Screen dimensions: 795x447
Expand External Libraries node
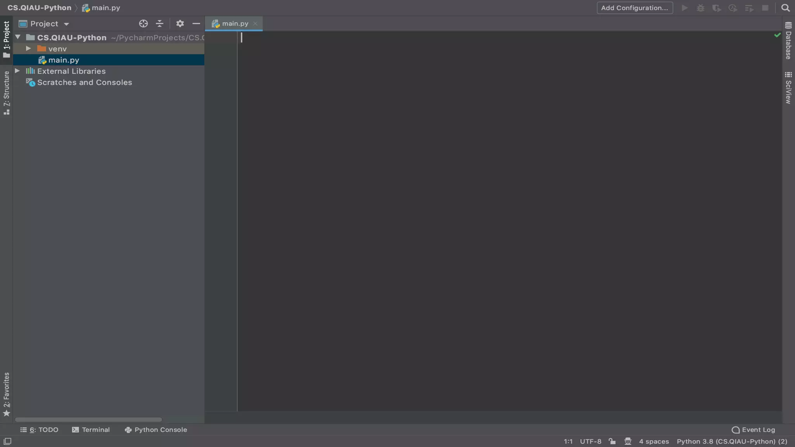17,71
